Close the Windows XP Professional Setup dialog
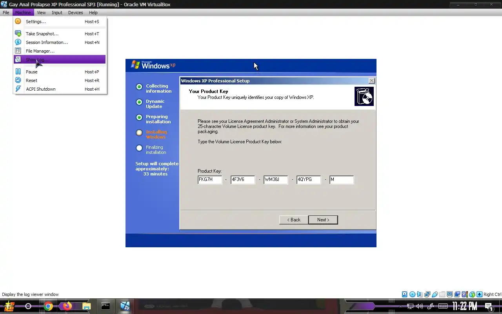This screenshot has height=314, width=502. pyautogui.click(x=372, y=81)
